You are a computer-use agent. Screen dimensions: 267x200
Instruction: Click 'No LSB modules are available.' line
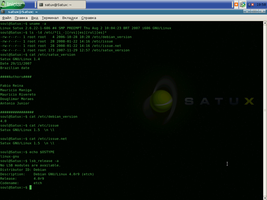tap(30, 165)
